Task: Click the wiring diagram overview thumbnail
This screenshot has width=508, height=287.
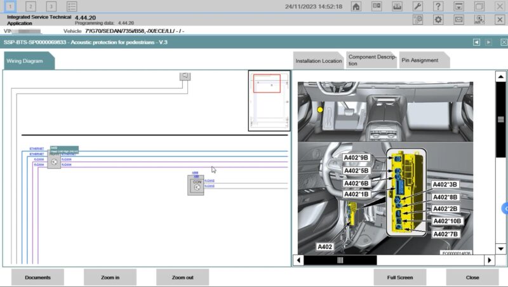Action: pyautogui.click(x=269, y=101)
